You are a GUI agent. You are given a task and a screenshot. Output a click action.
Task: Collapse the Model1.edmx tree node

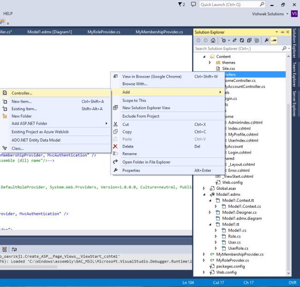205,194
